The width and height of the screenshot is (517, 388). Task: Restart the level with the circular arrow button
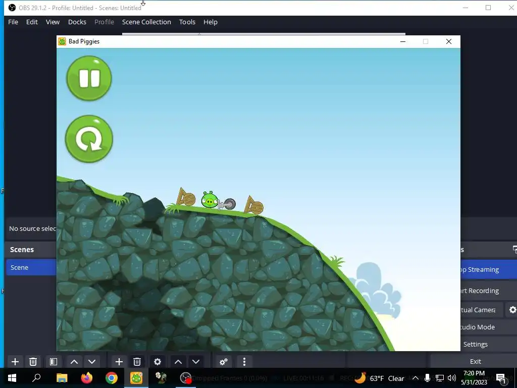(89, 139)
